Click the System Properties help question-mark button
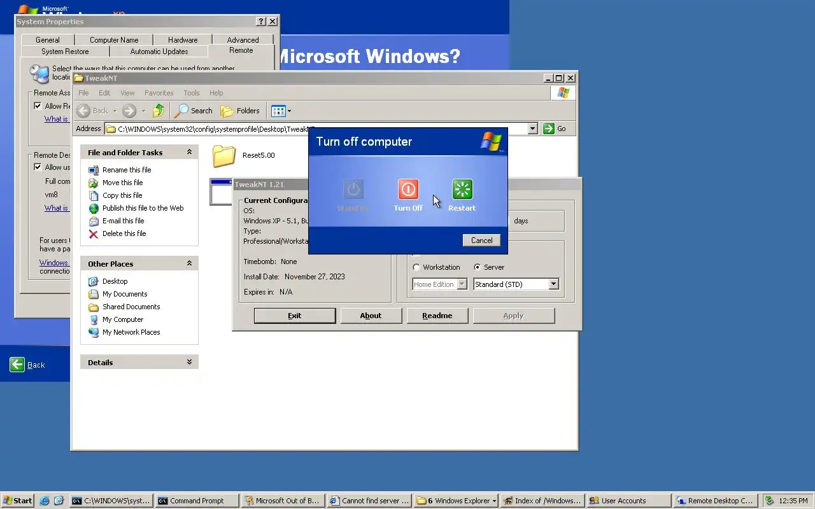 [x=261, y=22]
